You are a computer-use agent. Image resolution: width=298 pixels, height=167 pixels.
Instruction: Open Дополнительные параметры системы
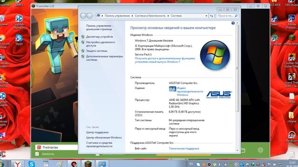(x=104, y=58)
